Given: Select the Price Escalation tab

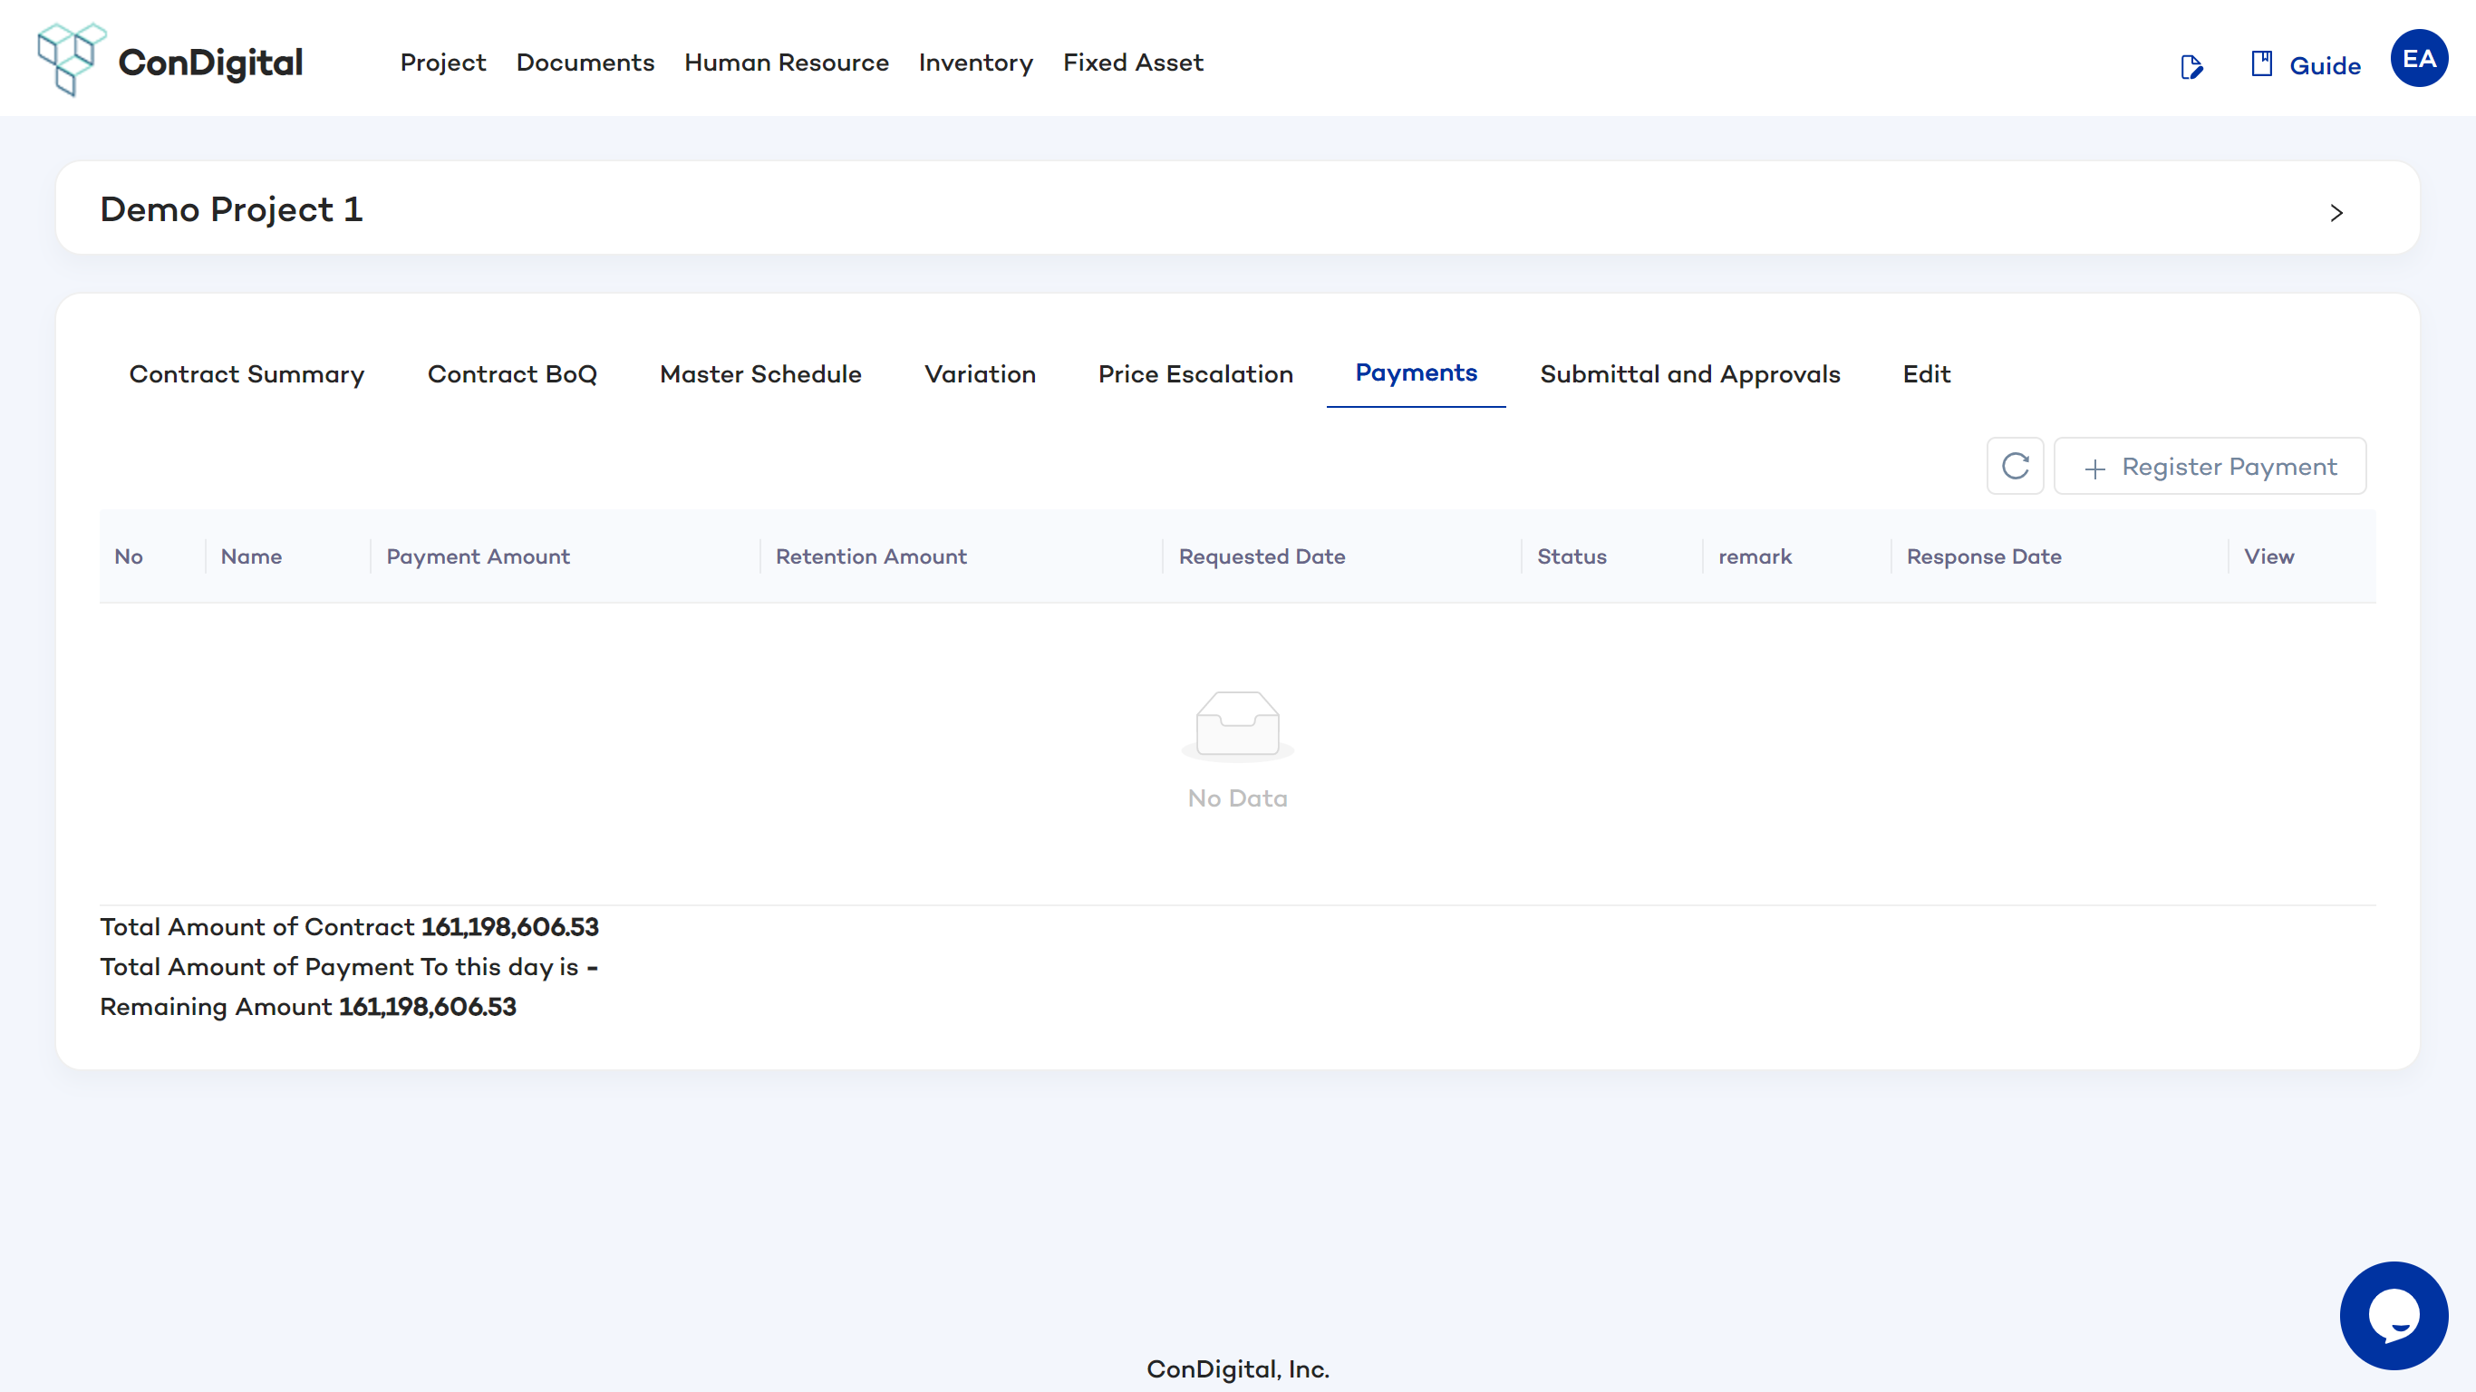Looking at the screenshot, I should (x=1195, y=374).
